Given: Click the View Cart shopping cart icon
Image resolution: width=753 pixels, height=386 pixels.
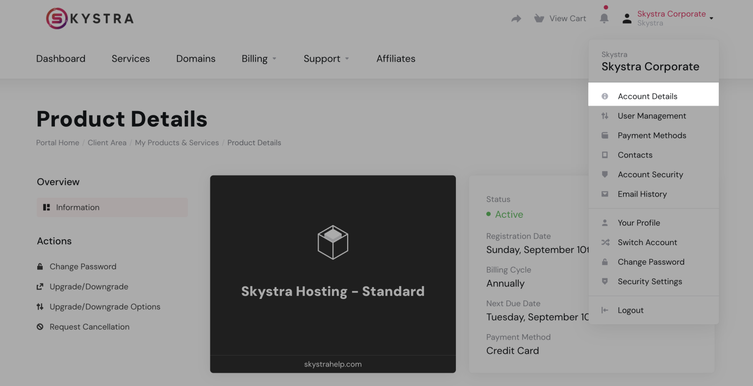Looking at the screenshot, I should click(x=539, y=18).
